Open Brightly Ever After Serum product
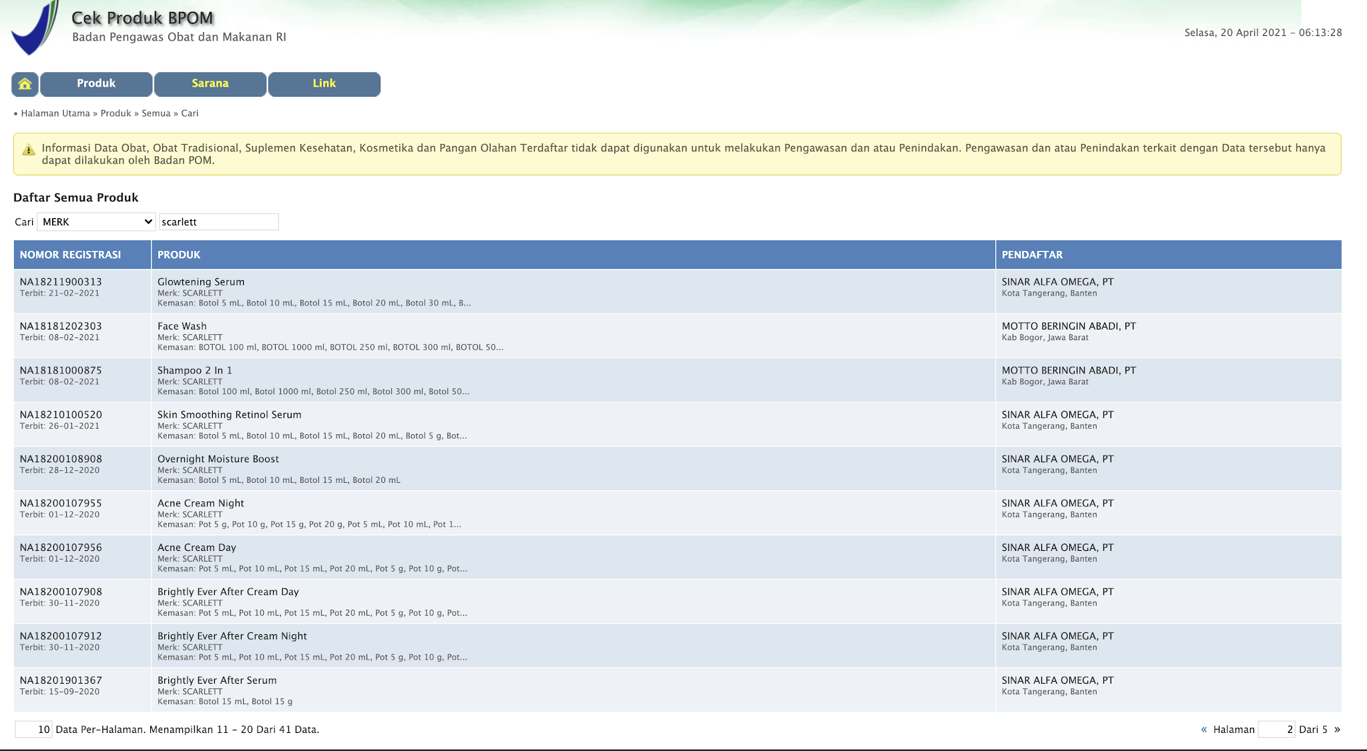Viewport: 1367px width, 751px height. pos(217,680)
